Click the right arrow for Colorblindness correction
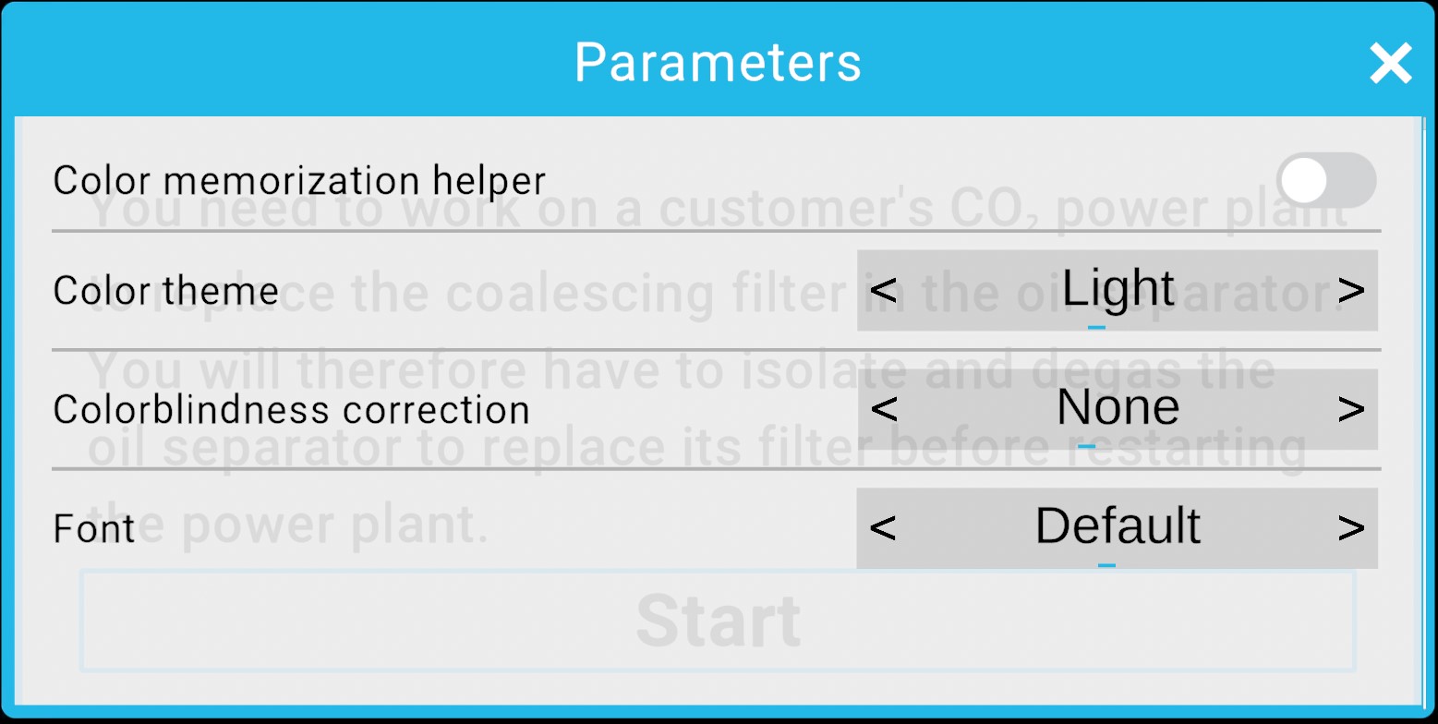Image resolution: width=1438 pixels, height=724 pixels. coord(1353,409)
